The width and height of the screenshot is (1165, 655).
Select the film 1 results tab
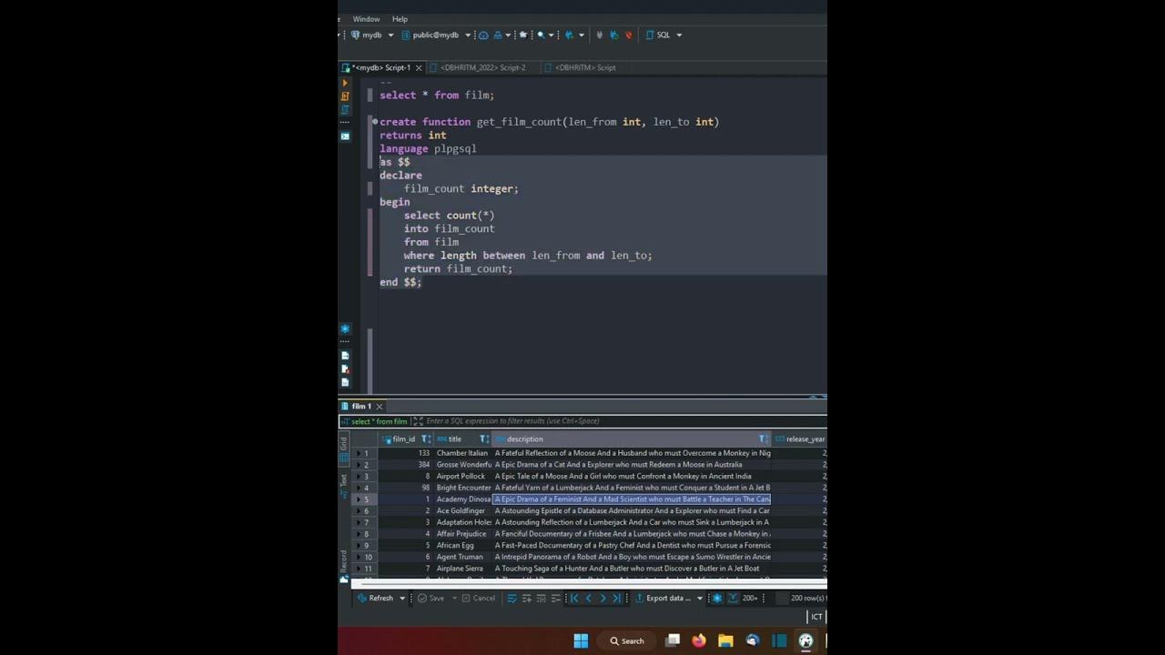(361, 406)
